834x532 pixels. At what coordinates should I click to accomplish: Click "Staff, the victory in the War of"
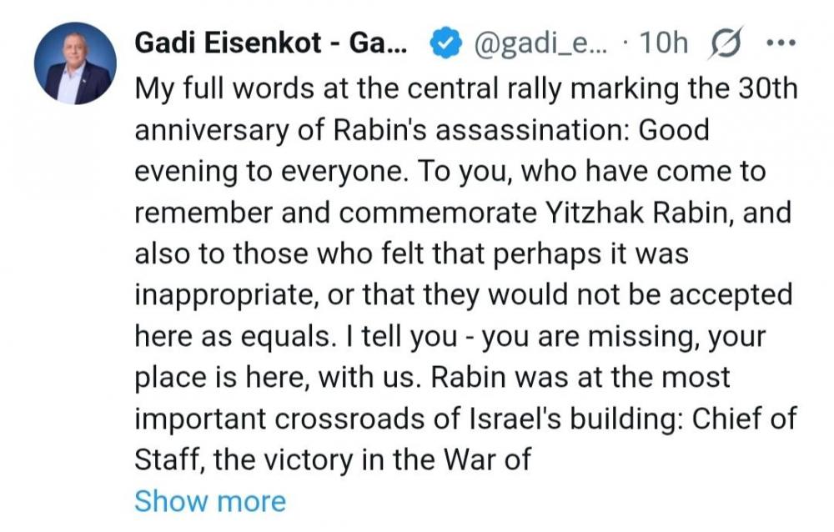tap(332, 459)
